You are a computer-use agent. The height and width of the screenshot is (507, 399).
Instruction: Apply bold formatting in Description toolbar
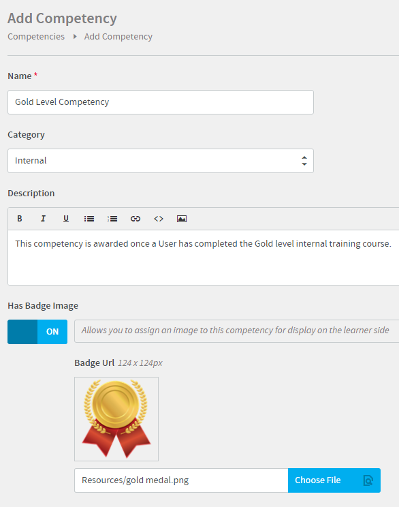(19, 219)
